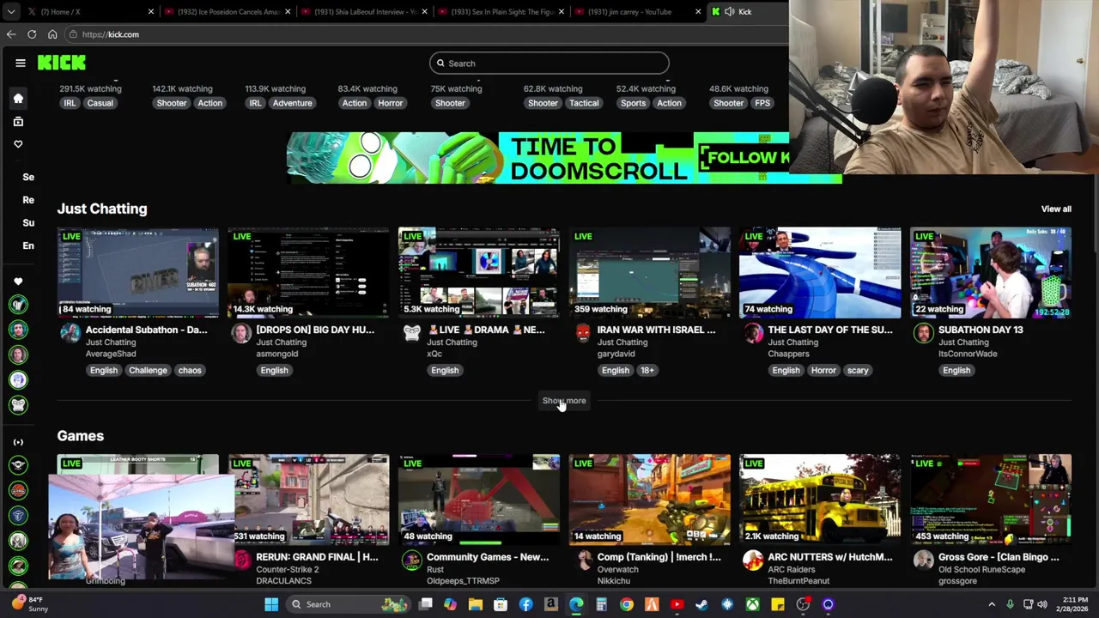Image resolution: width=1099 pixels, height=618 pixels.
Task: Click the Sports category tag
Action: pyautogui.click(x=633, y=103)
